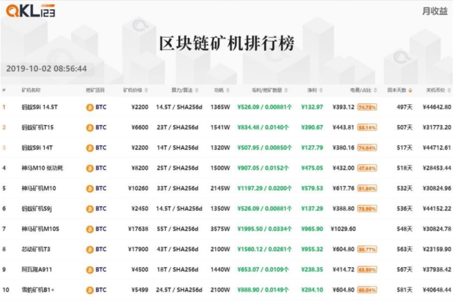The height and width of the screenshot is (302, 456).
Task: Open miner 蚂蚁矿机S9j
Action: coord(37,209)
